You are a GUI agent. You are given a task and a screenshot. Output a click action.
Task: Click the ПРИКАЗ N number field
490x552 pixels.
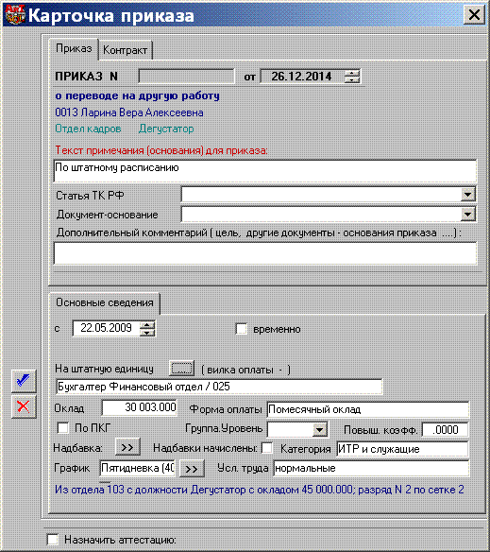click(186, 76)
